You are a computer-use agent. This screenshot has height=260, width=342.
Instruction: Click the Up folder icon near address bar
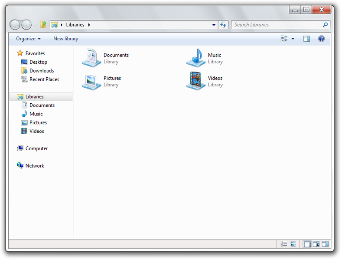tap(43, 25)
